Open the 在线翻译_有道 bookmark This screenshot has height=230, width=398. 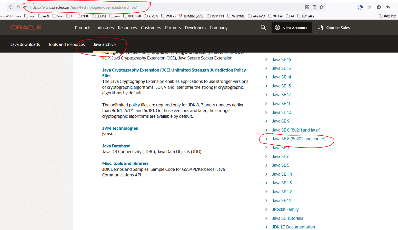pyautogui.click(x=191, y=16)
